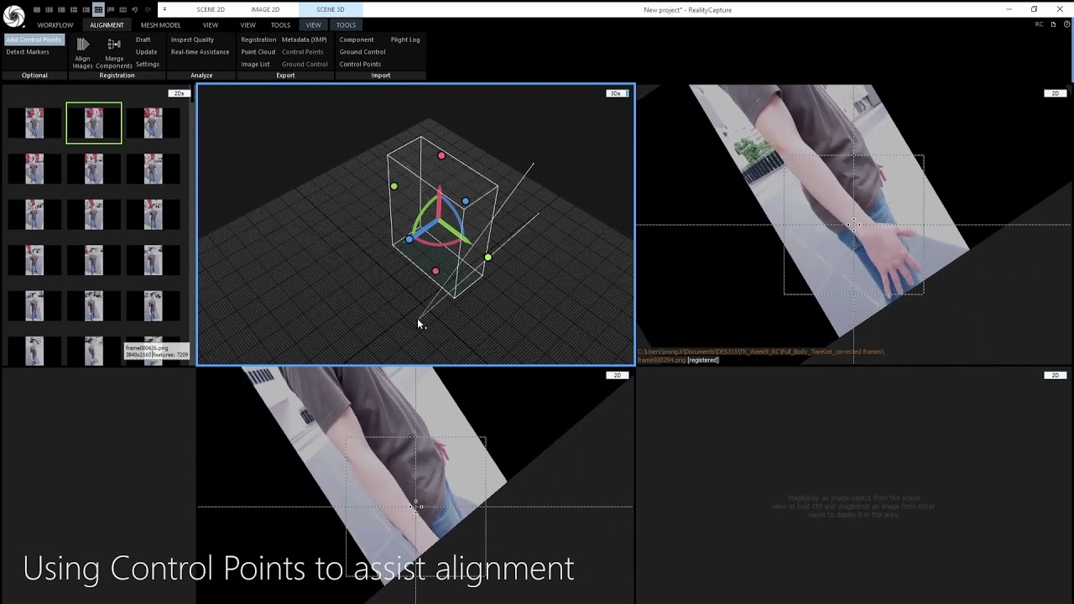Open alignment Settings
Image resolution: width=1074 pixels, height=604 pixels.
[x=147, y=64]
